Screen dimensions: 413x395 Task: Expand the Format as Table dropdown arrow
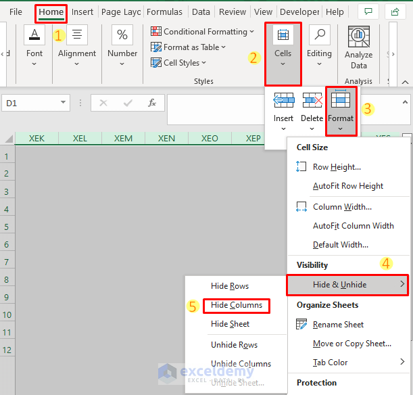coord(223,47)
